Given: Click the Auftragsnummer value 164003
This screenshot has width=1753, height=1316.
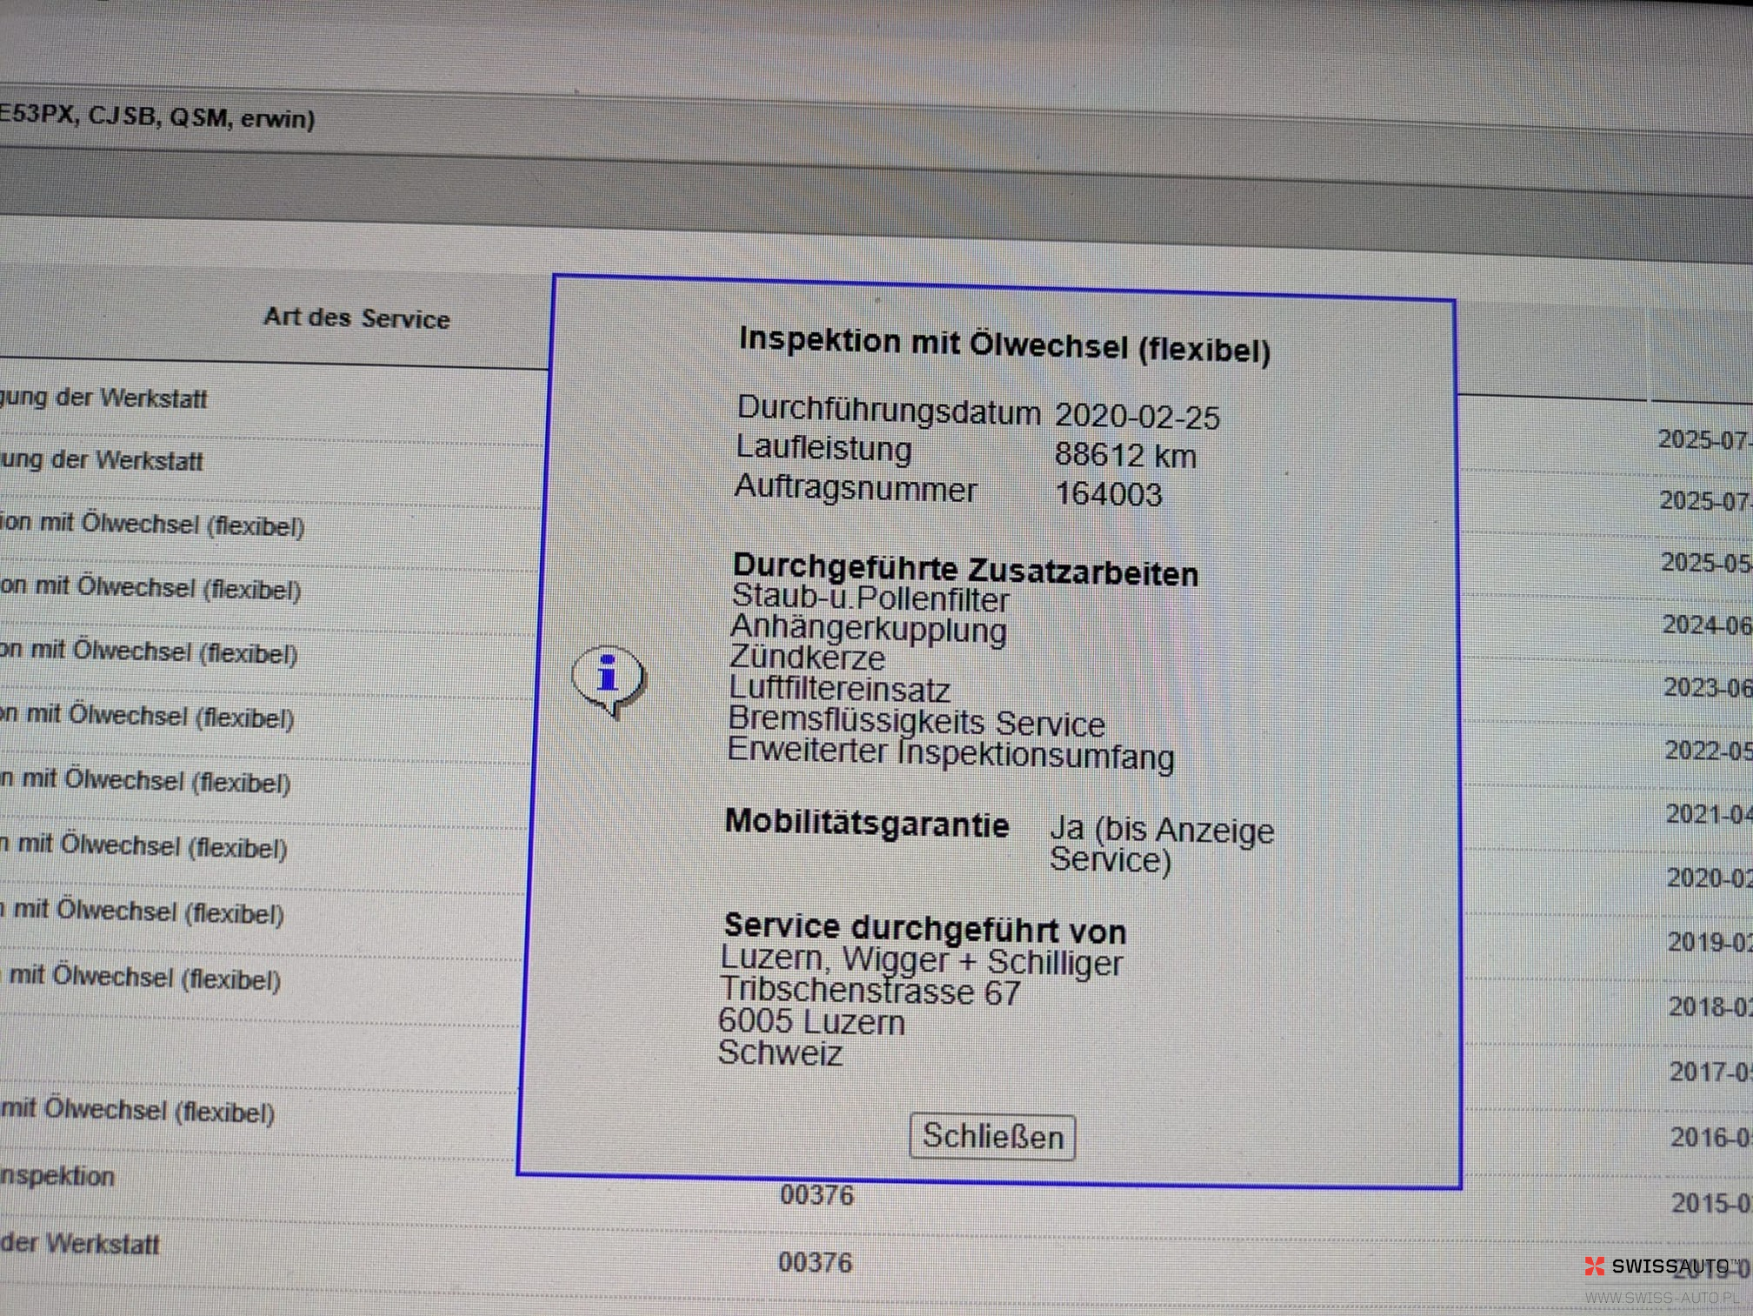Looking at the screenshot, I should 1108,495.
